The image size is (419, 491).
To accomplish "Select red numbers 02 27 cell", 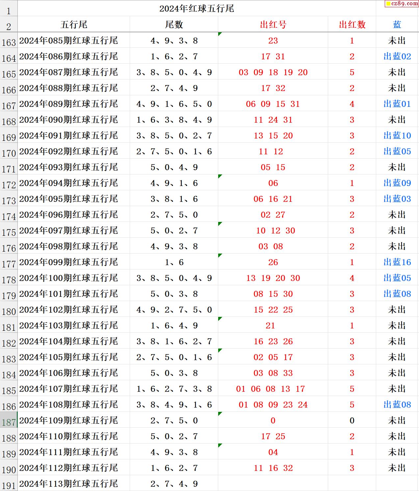I will point(273,215).
